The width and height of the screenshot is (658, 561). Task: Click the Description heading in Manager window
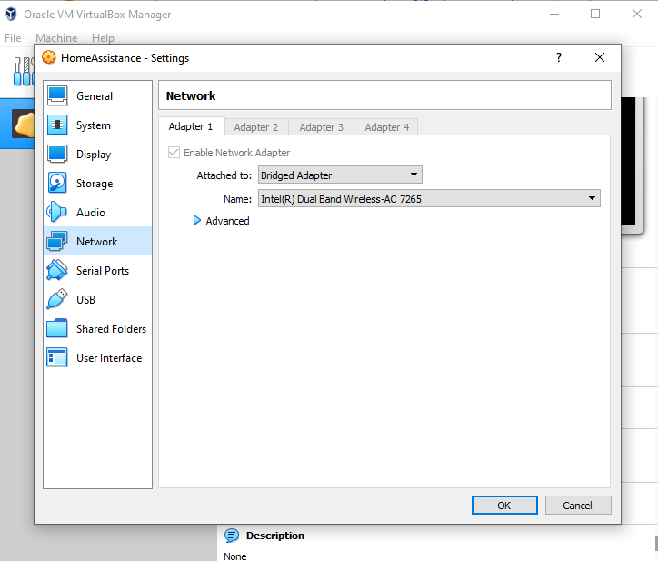(275, 536)
